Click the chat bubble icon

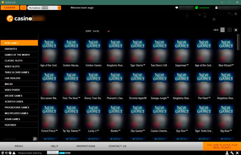(177, 7)
